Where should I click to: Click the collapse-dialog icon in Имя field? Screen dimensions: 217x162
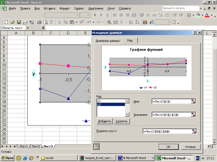click(193, 102)
